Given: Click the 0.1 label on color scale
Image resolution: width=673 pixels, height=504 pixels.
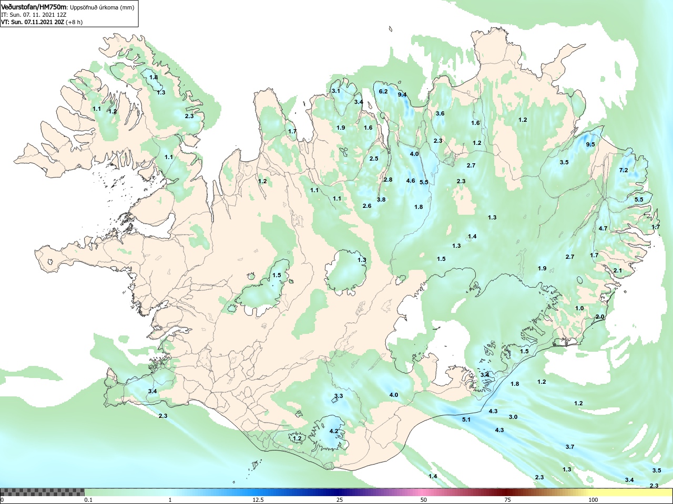Looking at the screenshot, I should click(x=88, y=500).
